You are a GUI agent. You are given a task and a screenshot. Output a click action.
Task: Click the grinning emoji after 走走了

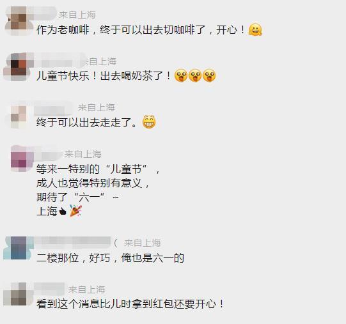coord(149,122)
